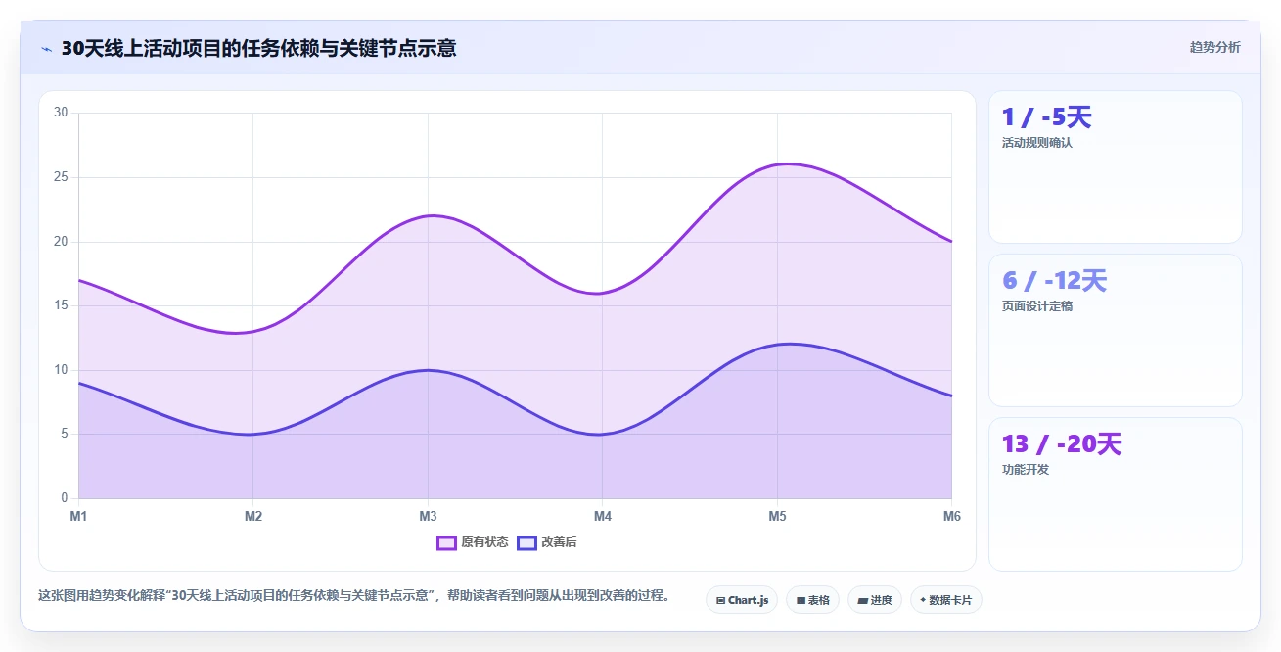Click the y-axis value 20
The image size is (1281, 652).
61,241
